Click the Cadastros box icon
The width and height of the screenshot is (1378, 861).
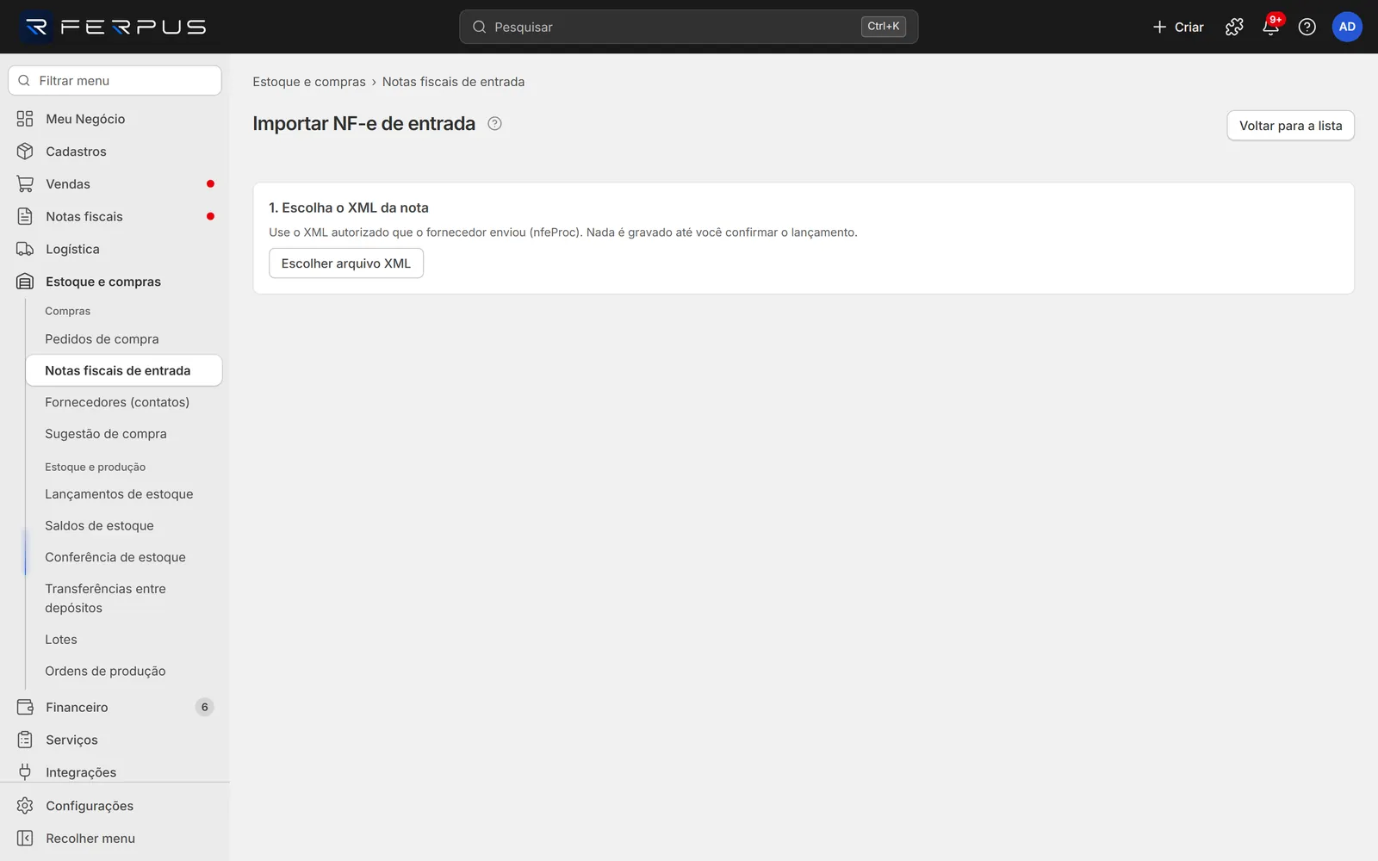[x=25, y=152]
